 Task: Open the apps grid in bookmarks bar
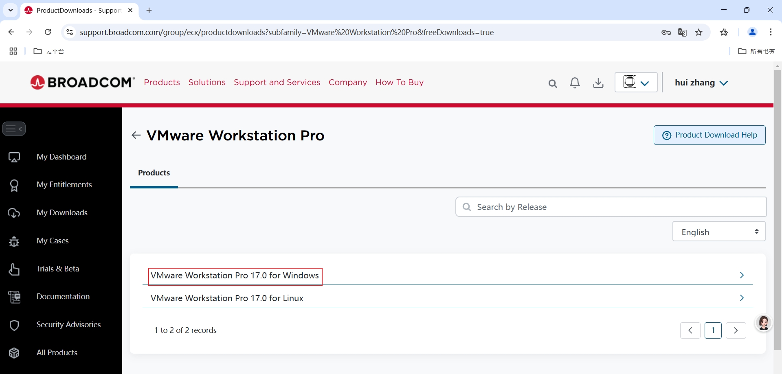tap(13, 51)
